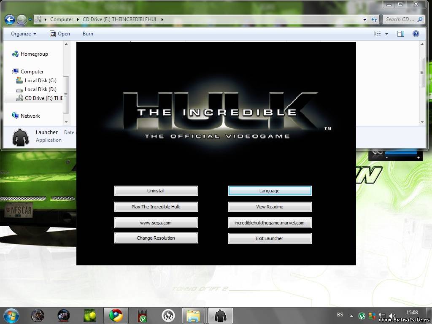Refresh the Explorer folder view

tap(374, 19)
